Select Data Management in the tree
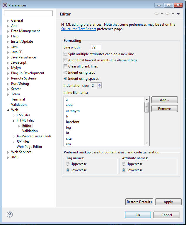The height and width of the screenshot is (225, 186). click(x=25, y=31)
